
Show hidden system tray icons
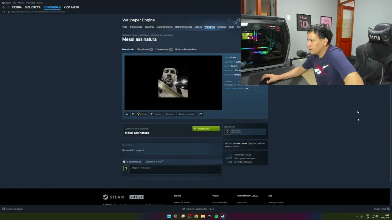coord(356,216)
